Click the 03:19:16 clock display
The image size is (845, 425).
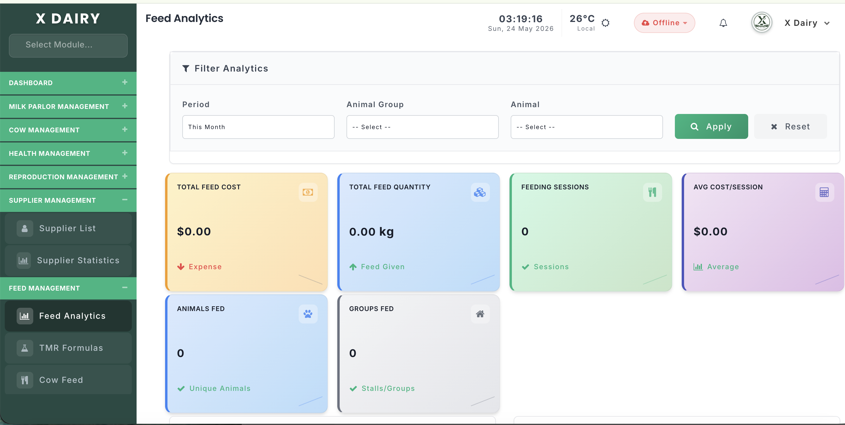(x=520, y=19)
